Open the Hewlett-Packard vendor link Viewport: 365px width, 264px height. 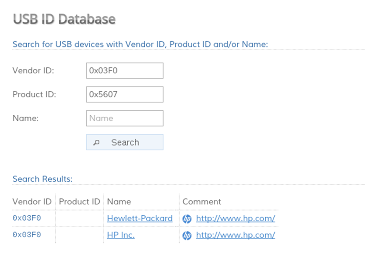tap(140, 219)
